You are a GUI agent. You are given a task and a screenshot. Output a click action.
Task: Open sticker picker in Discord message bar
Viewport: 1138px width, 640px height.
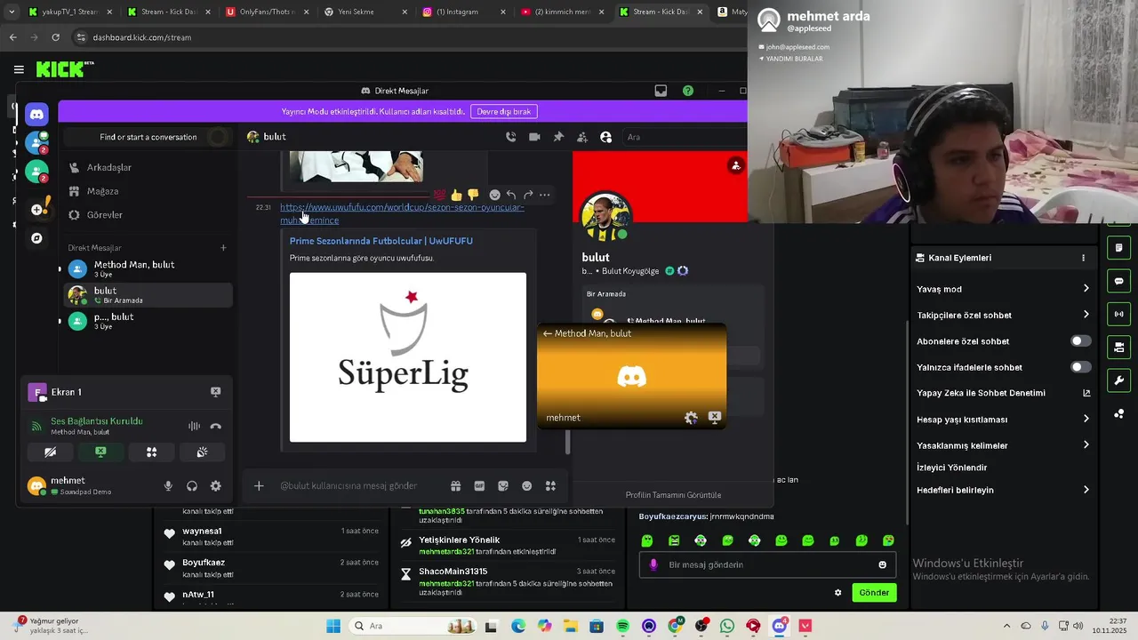pos(503,486)
